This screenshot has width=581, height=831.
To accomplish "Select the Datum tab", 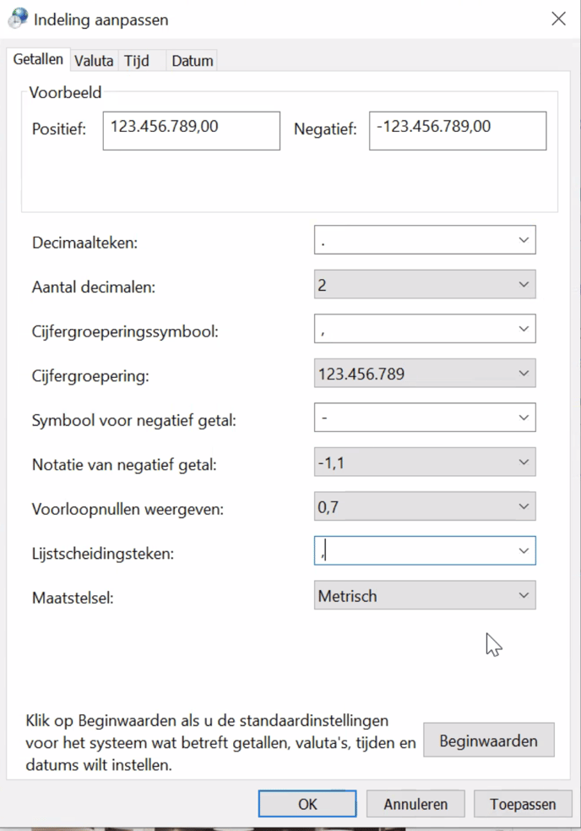I will [x=192, y=61].
